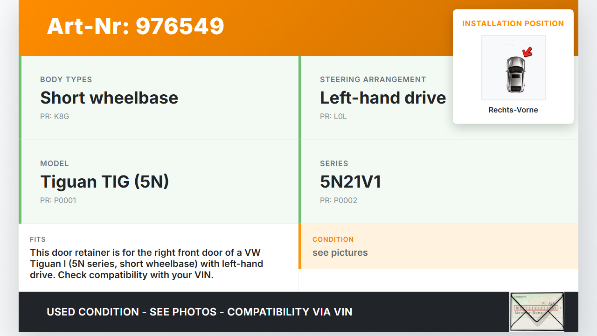The width and height of the screenshot is (597, 336).
Task: Click the Used Condition footer banner text
Action: click(x=199, y=312)
